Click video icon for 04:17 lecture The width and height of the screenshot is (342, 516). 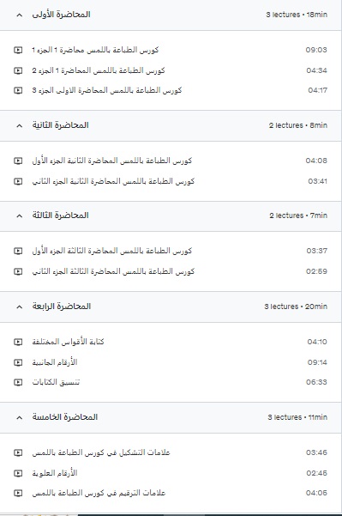[18, 90]
